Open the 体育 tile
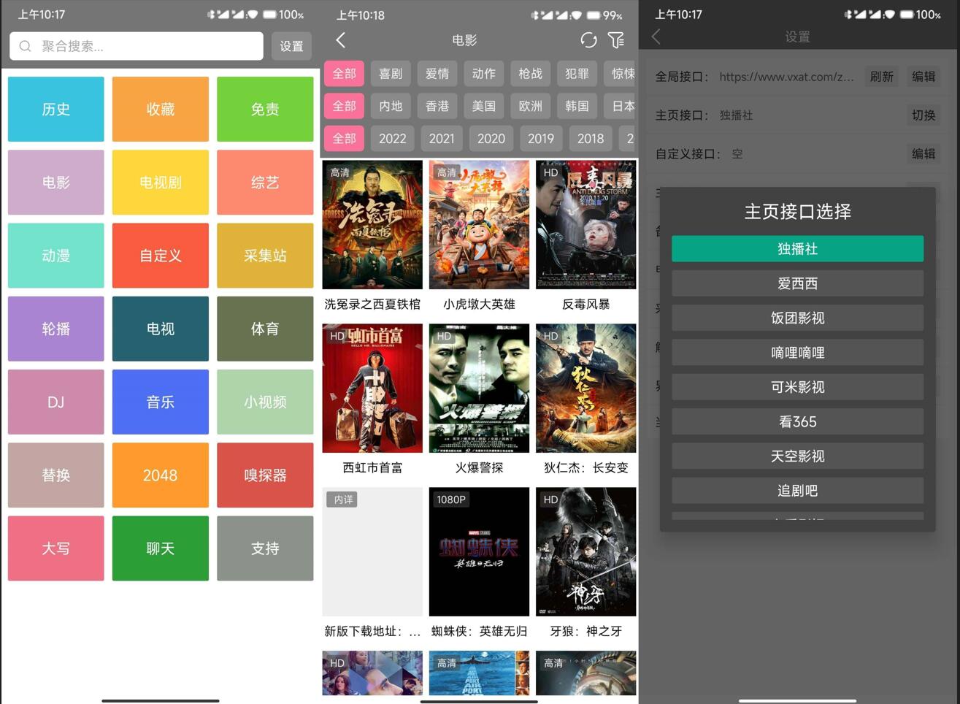 point(265,329)
